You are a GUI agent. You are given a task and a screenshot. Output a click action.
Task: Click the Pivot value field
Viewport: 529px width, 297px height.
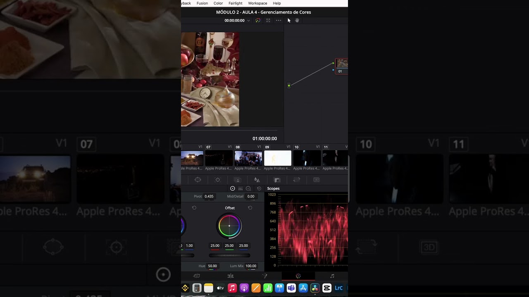click(x=209, y=196)
